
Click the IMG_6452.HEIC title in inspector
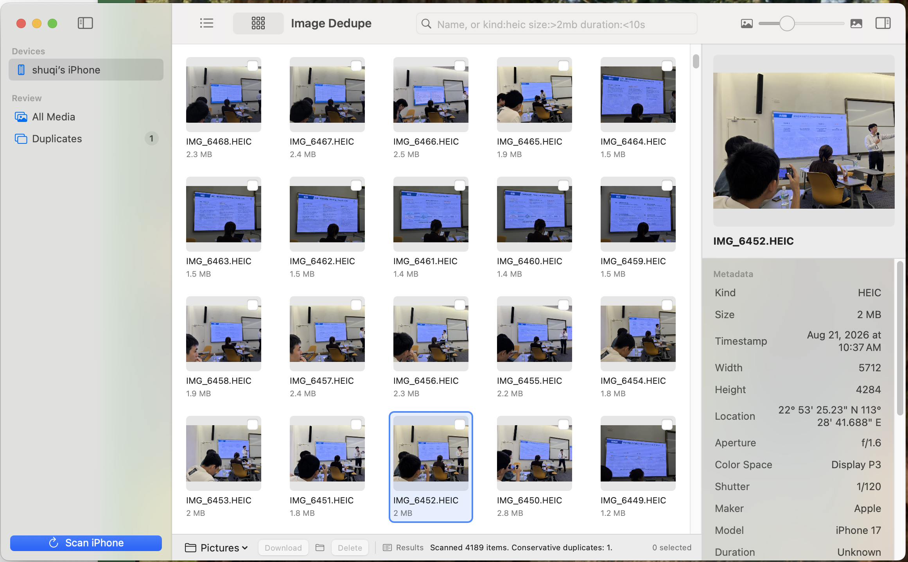click(x=754, y=241)
